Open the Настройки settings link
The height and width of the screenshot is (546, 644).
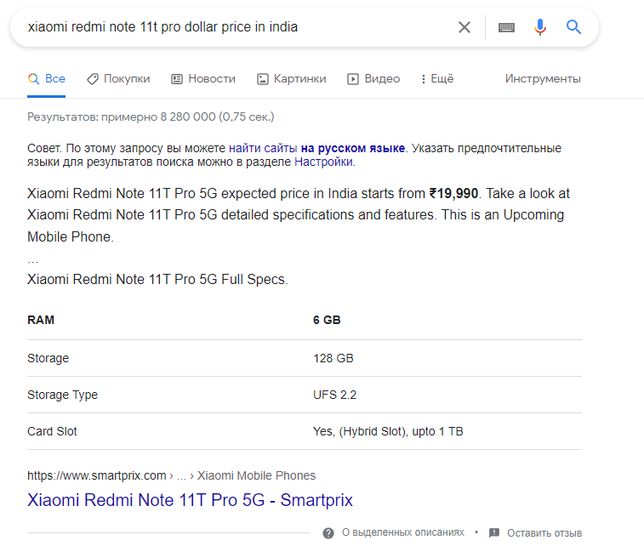click(323, 162)
